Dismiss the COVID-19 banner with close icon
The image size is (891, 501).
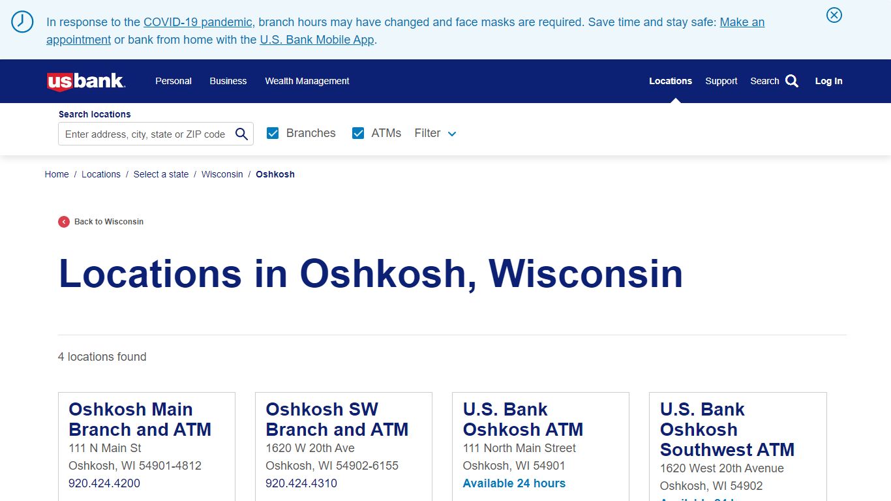point(834,15)
